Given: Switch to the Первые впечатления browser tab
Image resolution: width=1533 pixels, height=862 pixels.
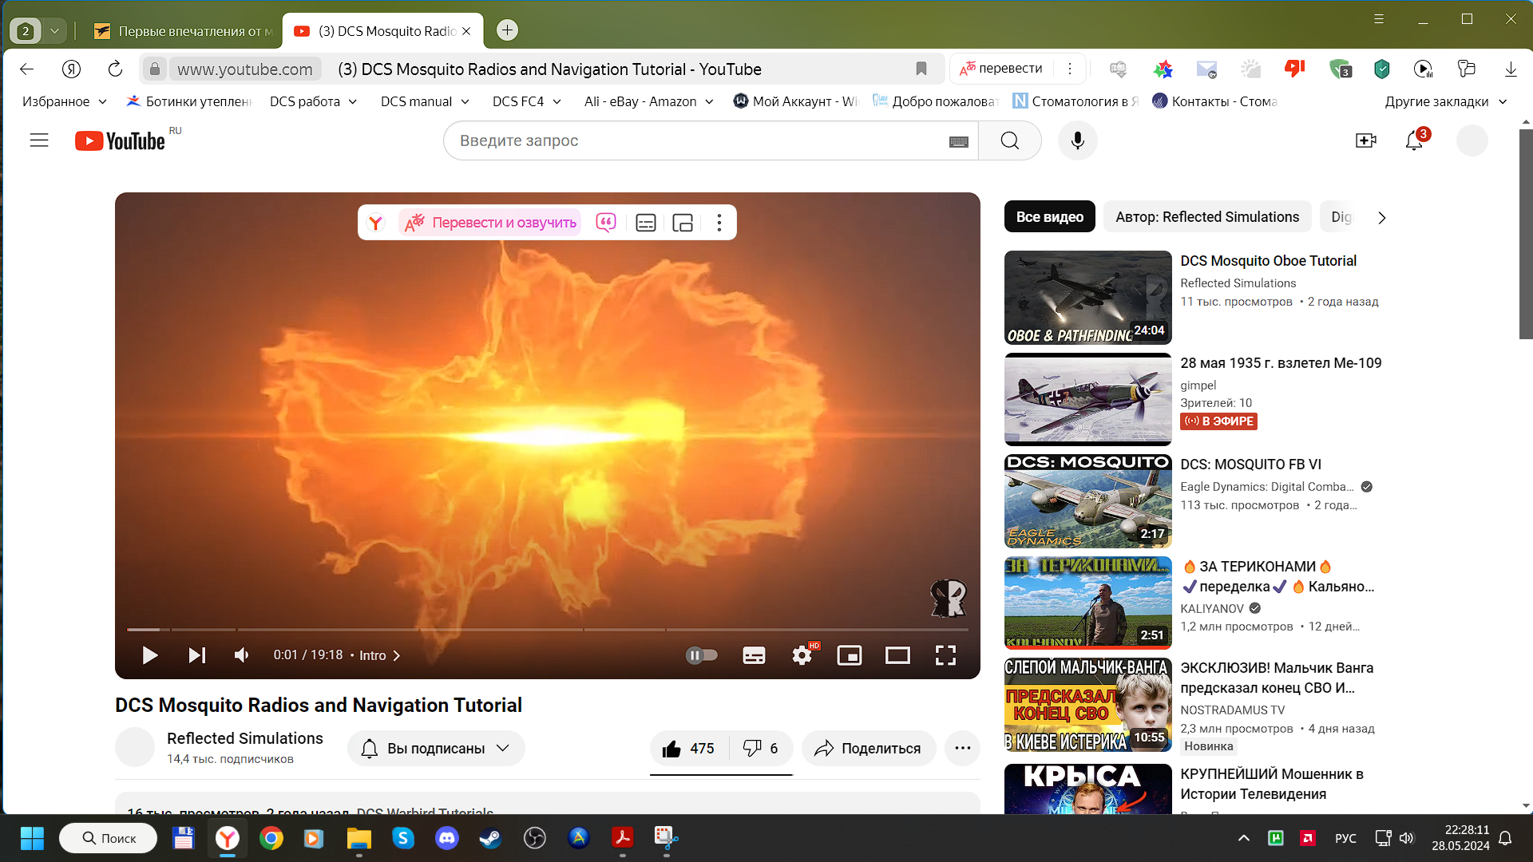Looking at the screenshot, I should point(183,31).
